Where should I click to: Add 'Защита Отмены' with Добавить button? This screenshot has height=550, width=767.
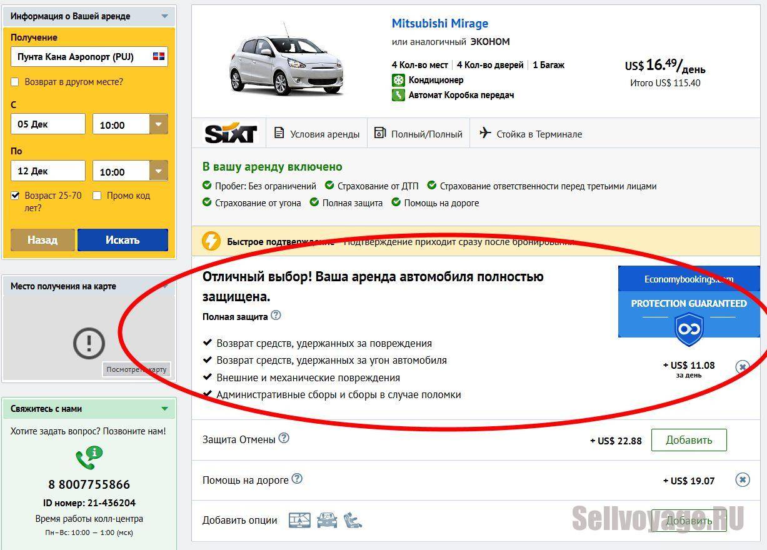[688, 440]
